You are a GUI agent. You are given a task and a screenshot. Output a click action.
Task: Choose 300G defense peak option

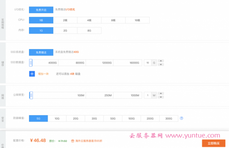169,118
